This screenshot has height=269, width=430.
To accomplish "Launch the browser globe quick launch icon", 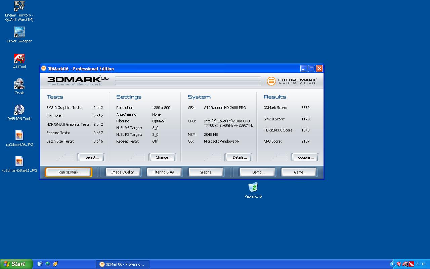I will pos(48,264).
